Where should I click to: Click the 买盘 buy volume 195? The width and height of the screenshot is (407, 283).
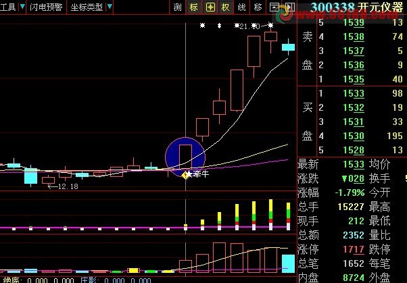click(395, 136)
